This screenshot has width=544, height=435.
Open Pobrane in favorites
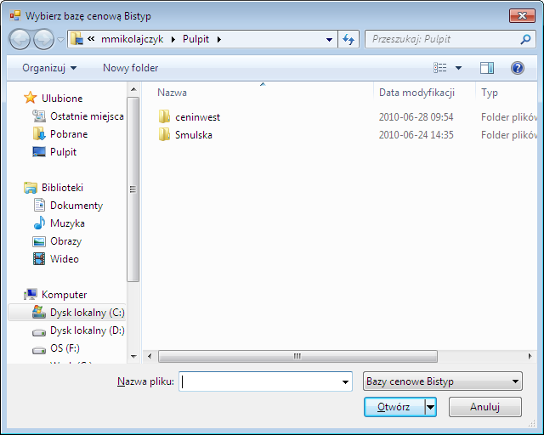pos(69,134)
